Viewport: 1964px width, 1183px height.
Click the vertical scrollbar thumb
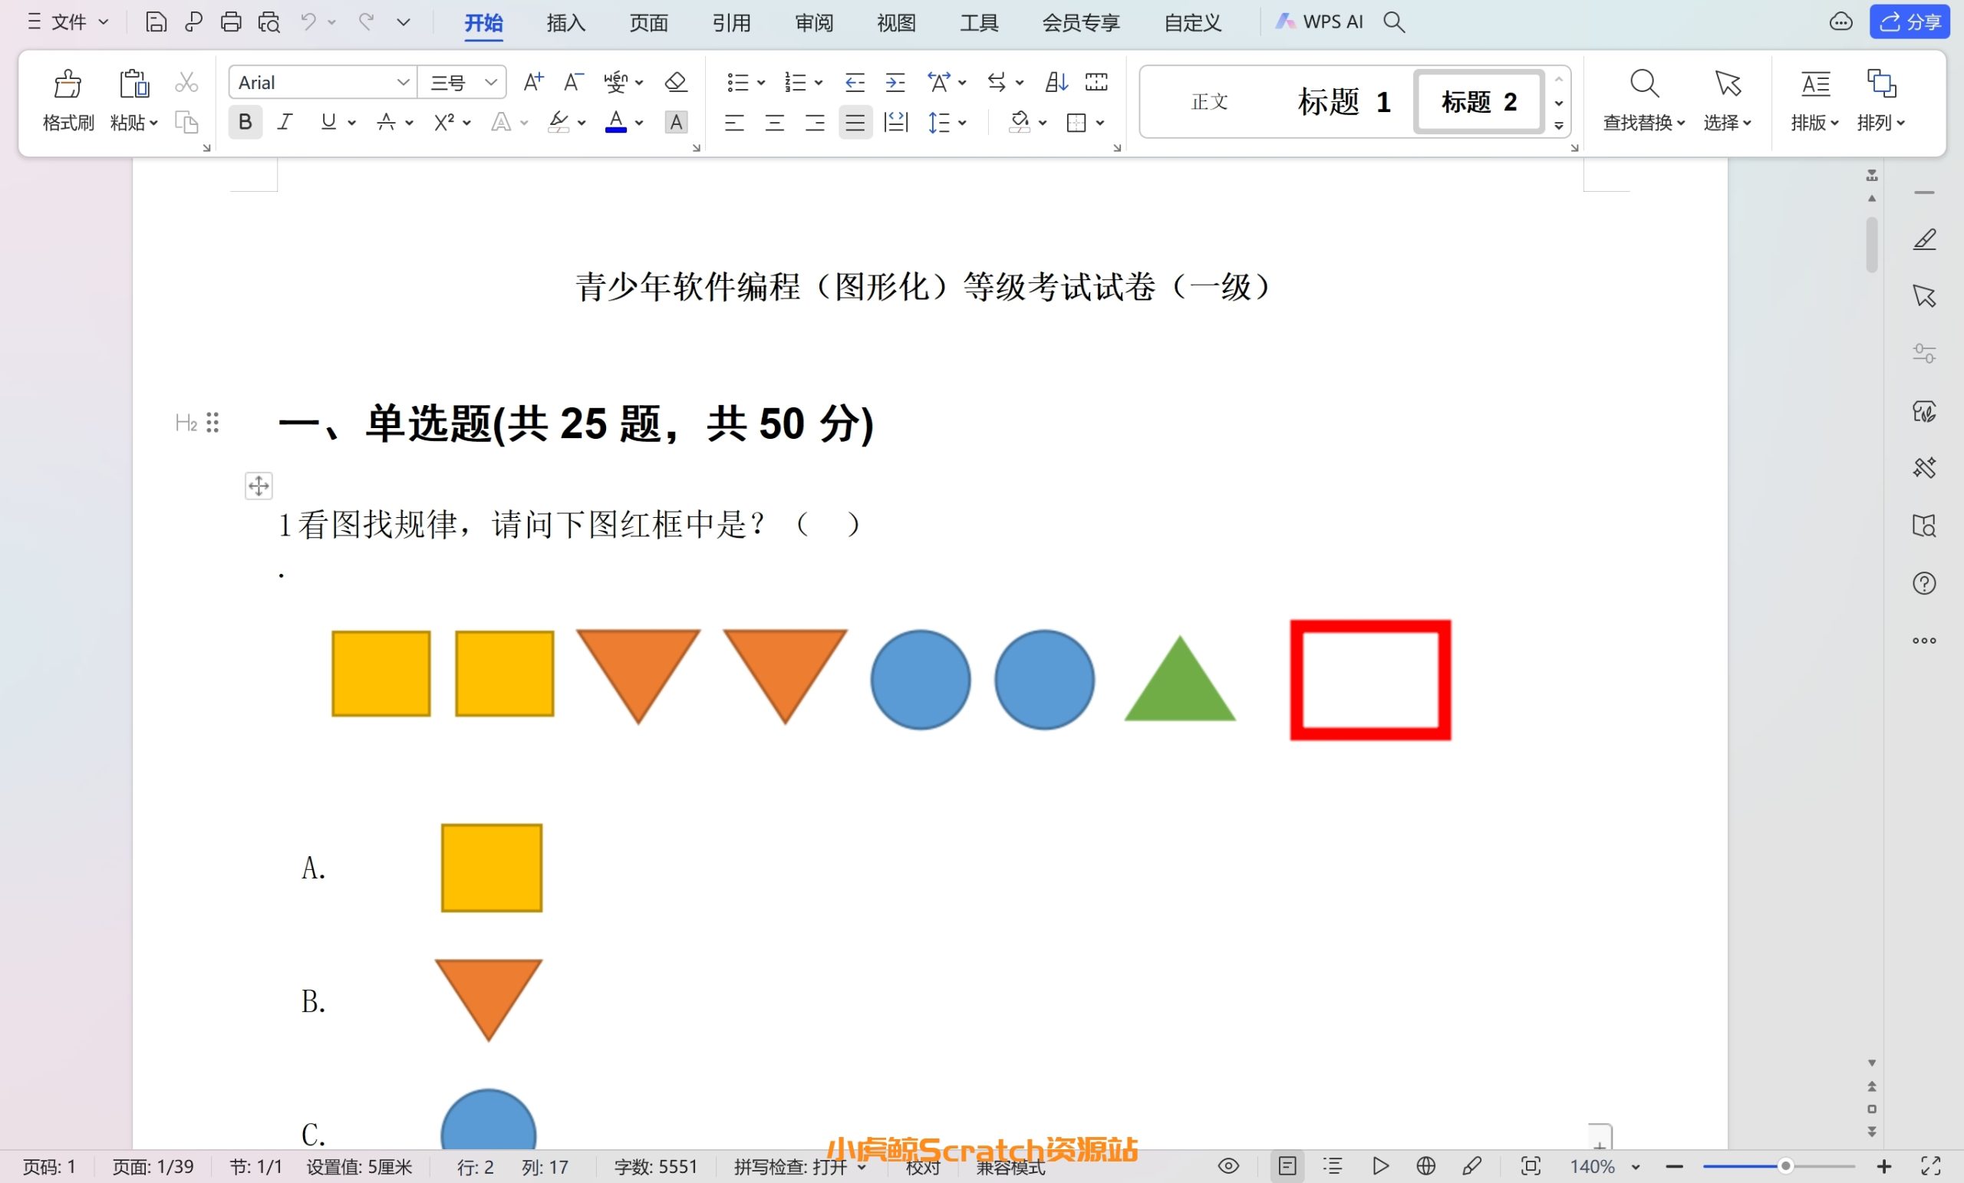1871,245
